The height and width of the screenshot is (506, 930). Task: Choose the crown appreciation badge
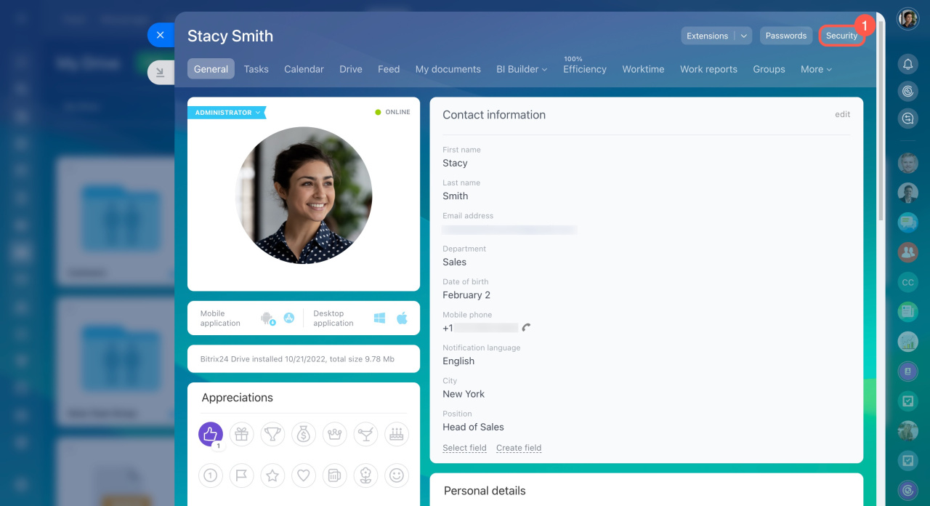334,434
